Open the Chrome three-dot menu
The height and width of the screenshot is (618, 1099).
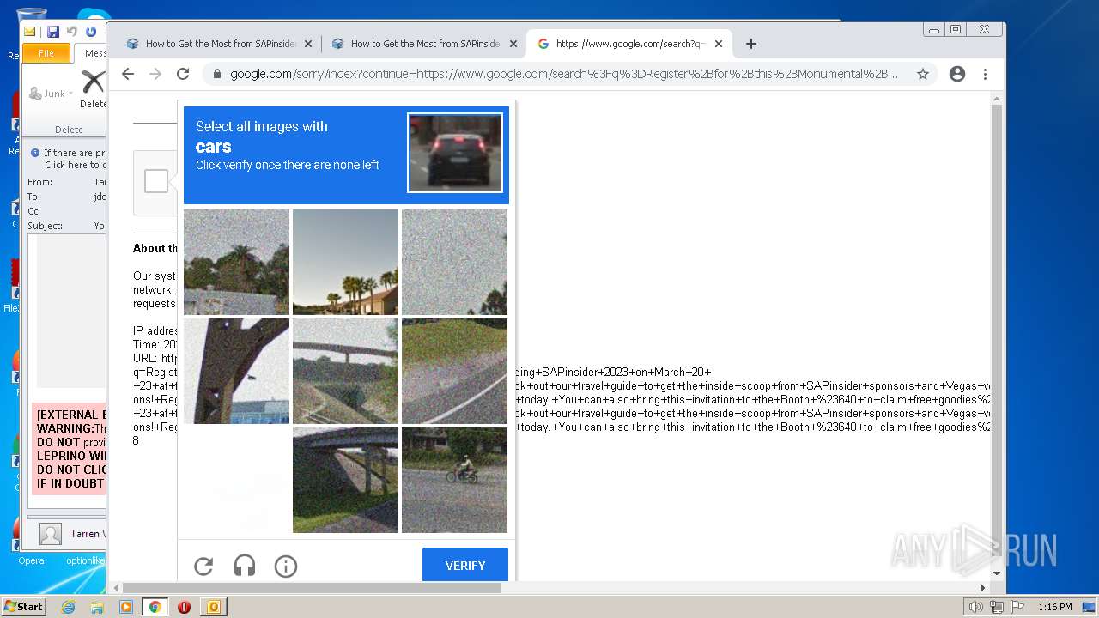click(986, 74)
